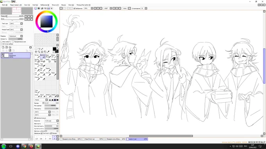Open the brush texture dropdown
Image resolution: width=266 pixels, height=149 pixels.
[42, 115]
